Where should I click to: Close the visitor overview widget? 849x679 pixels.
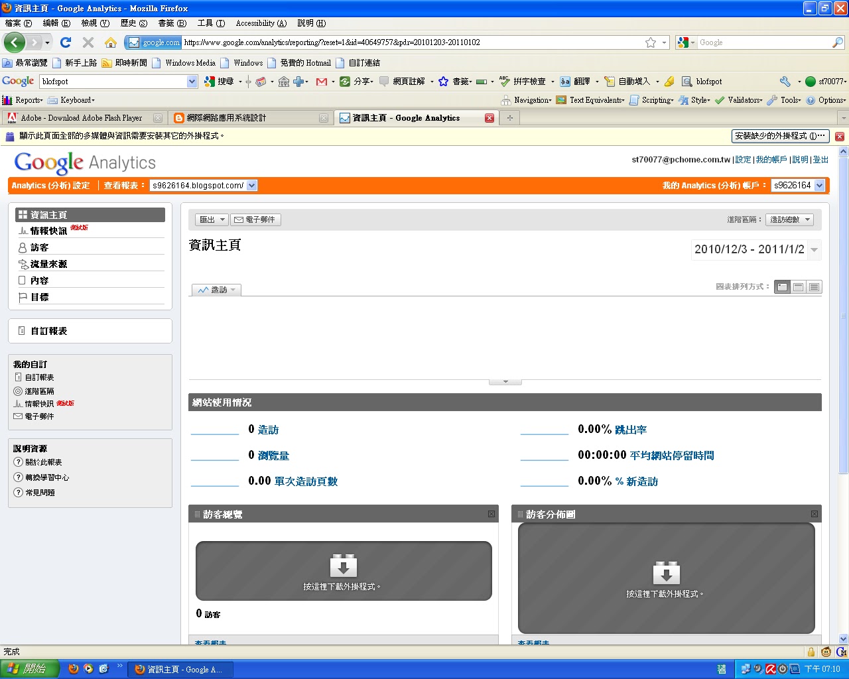(491, 514)
